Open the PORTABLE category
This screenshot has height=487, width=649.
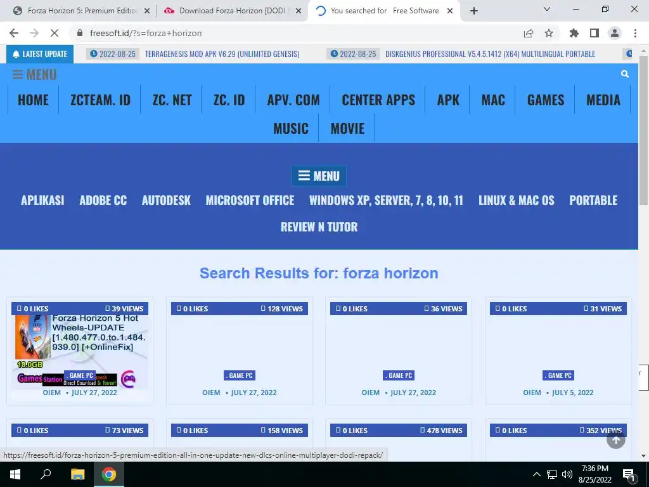point(593,200)
